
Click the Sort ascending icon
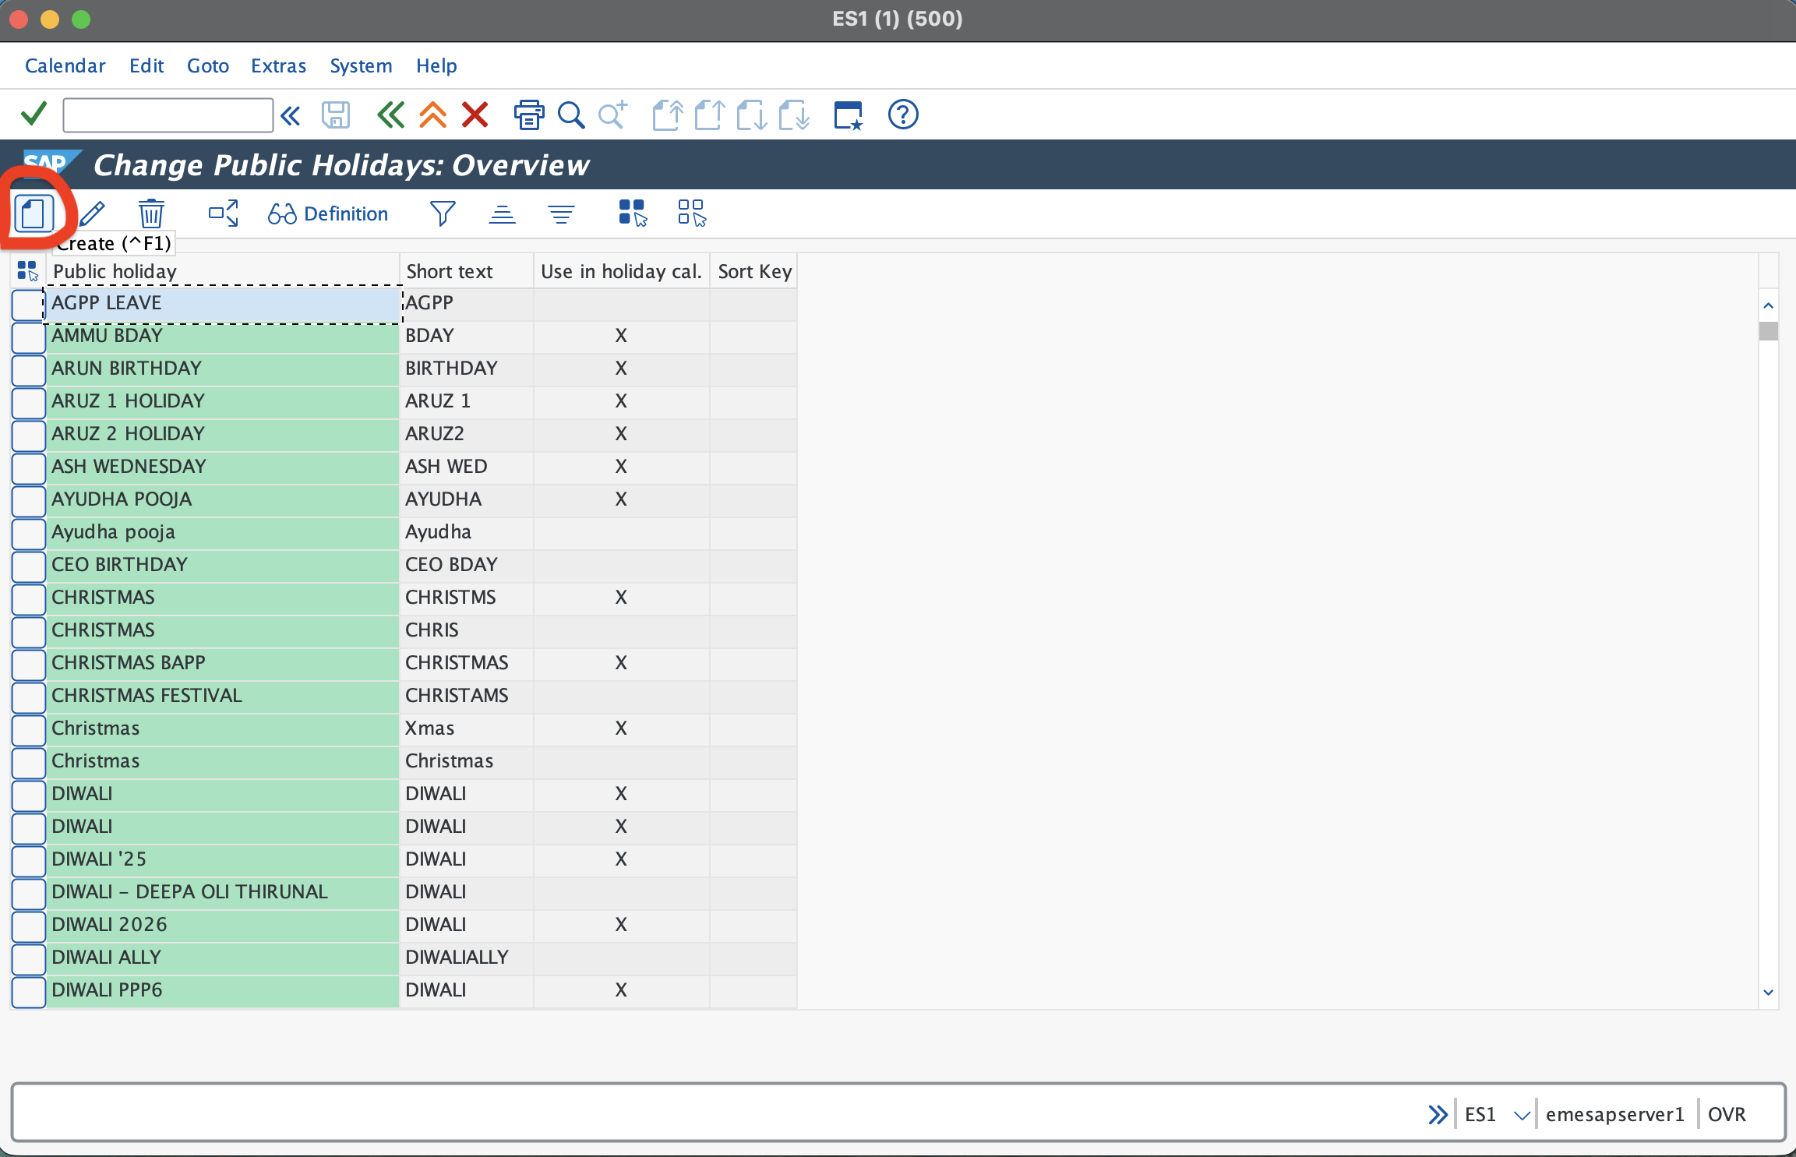coord(502,213)
